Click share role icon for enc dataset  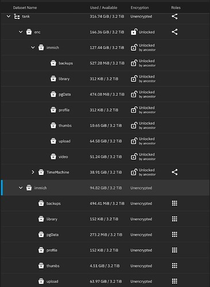[174, 32]
